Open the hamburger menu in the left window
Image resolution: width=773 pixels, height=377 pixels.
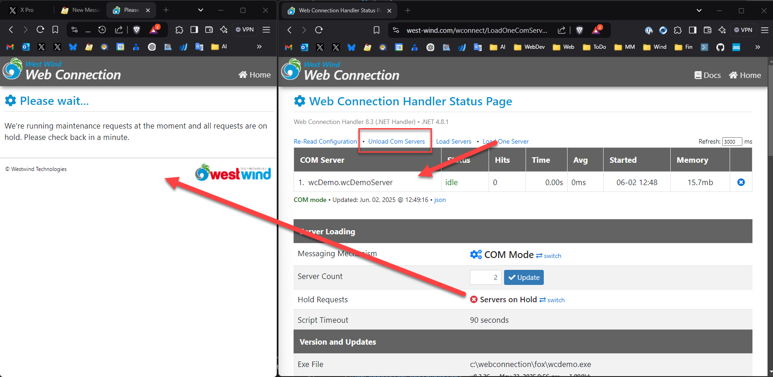pyautogui.click(x=266, y=30)
